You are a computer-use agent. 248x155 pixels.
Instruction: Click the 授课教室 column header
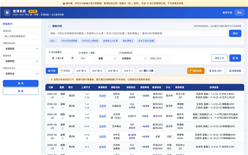(180, 87)
